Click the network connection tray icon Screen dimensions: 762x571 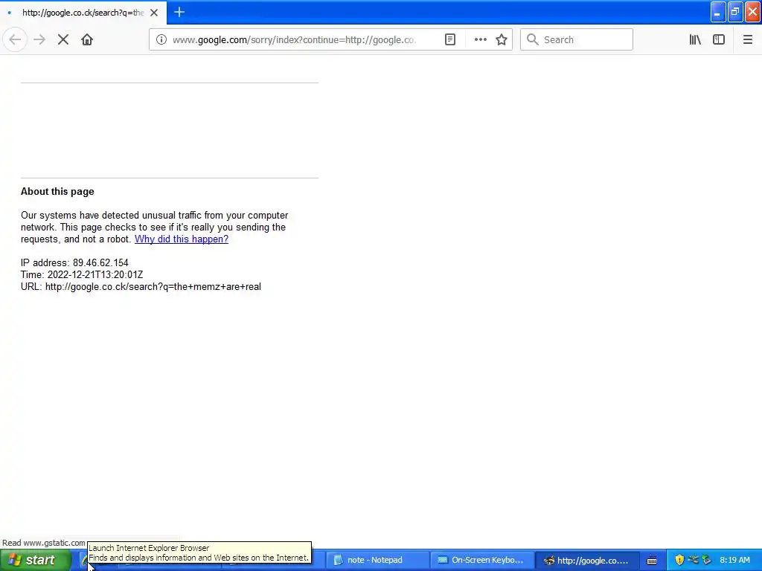pyautogui.click(x=693, y=560)
